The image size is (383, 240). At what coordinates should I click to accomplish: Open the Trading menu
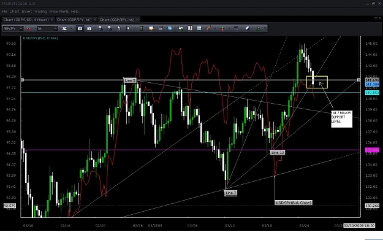click(40, 12)
